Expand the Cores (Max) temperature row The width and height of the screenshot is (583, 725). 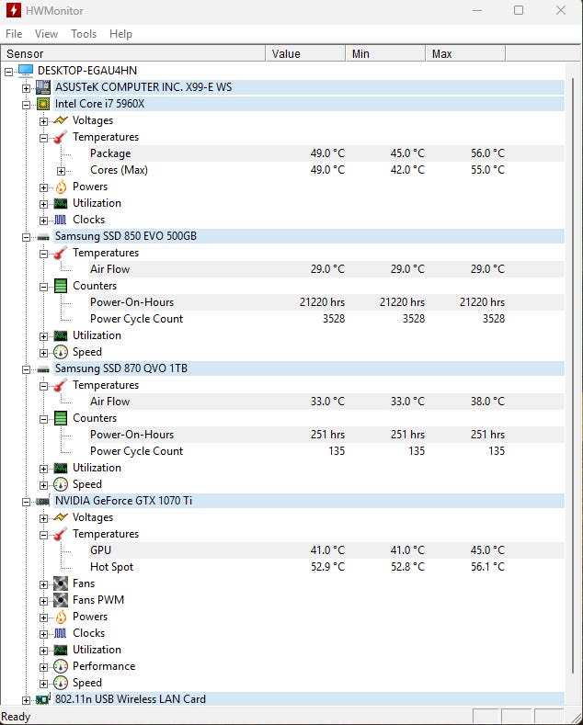62,170
